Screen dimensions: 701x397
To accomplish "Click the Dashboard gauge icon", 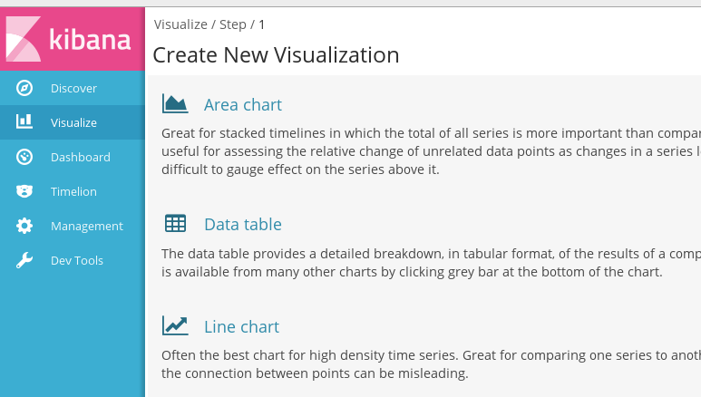I will tap(24, 157).
